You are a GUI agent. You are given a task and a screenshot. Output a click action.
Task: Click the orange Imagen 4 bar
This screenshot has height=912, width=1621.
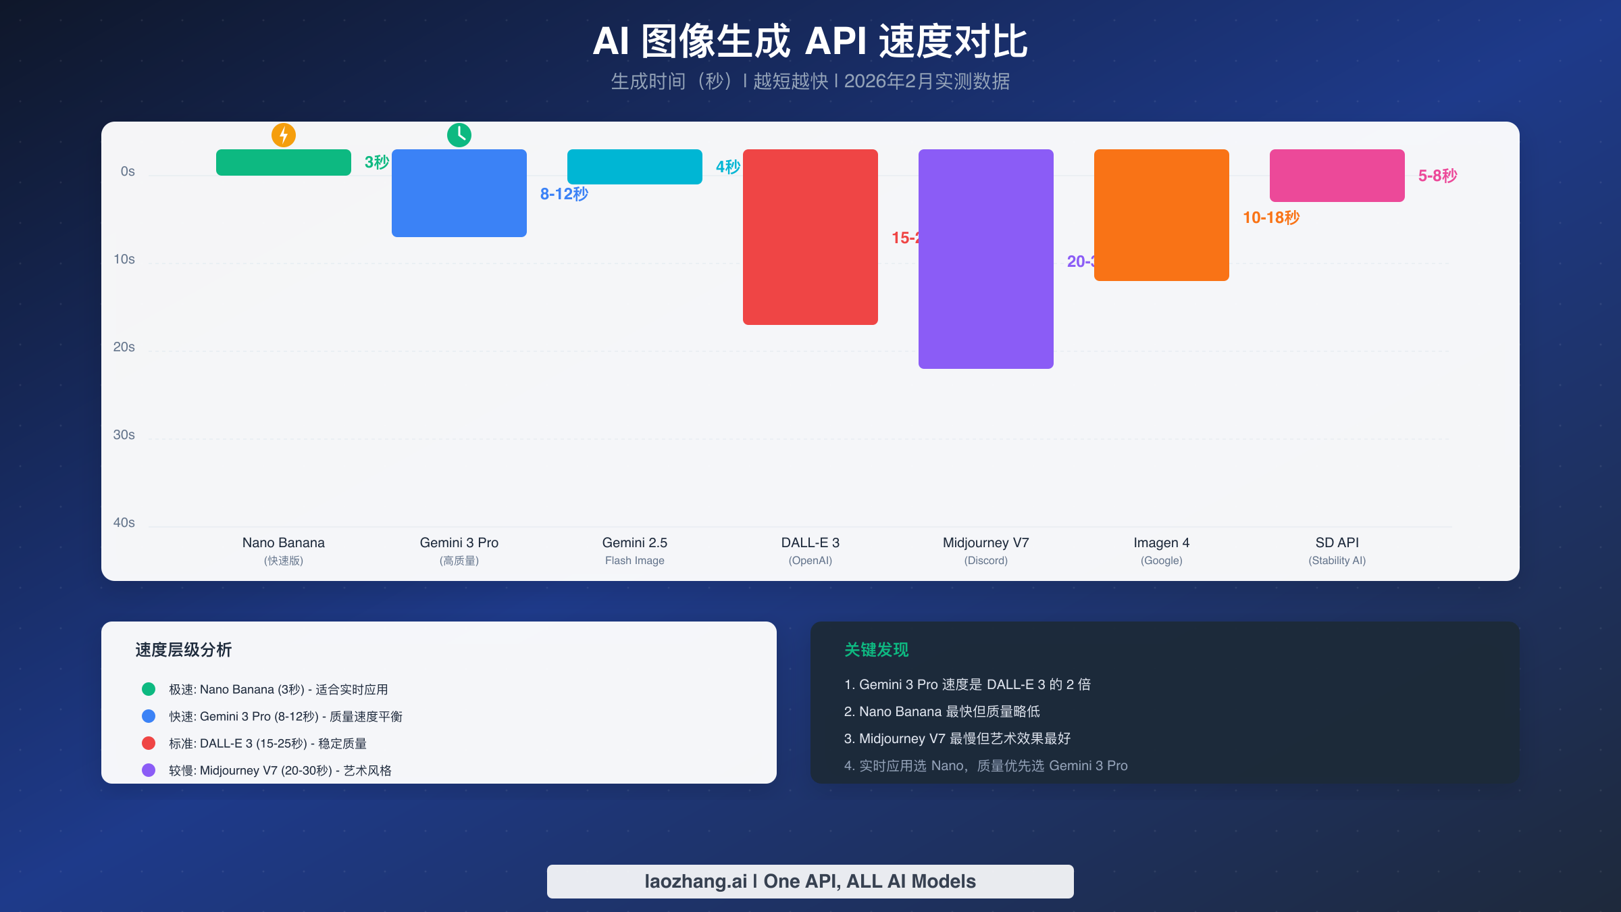click(x=1161, y=215)
